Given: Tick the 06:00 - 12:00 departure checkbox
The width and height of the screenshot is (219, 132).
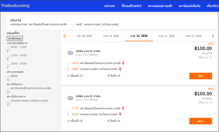Looking at the screenshot, I should 8,49.
